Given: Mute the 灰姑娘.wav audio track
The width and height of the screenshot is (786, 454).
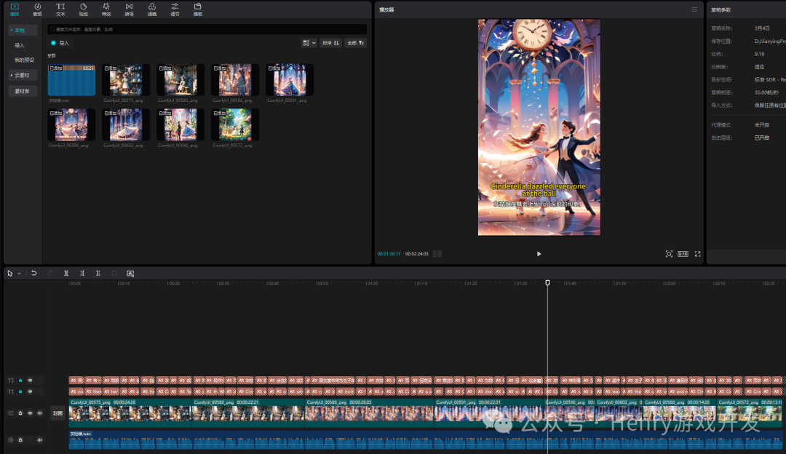Looking at the screenshot, I should click(x=39, y=440).
